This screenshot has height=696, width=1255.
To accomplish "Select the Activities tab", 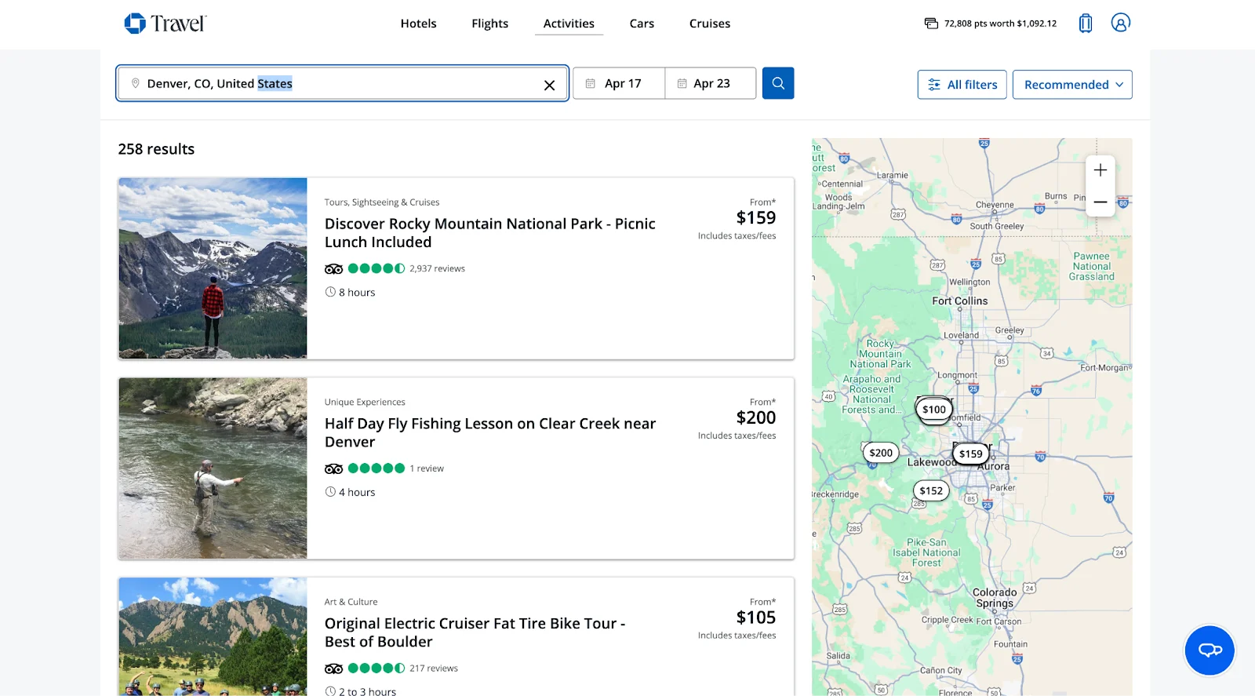I will click(x=569, y=24).
